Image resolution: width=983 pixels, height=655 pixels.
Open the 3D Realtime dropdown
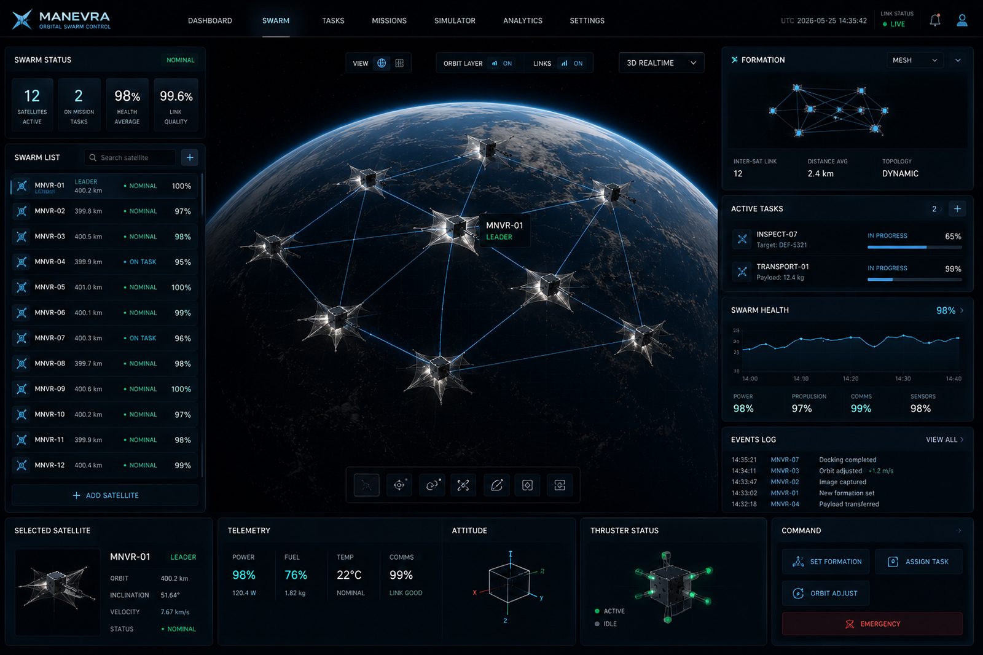click(662, 63)
